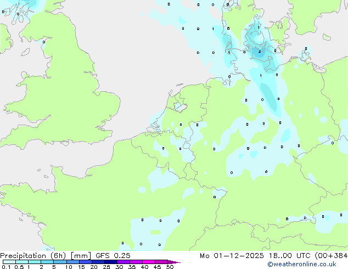
Task: Select the 35–40 mm violet legend swatch
Action: pos(136,262)
